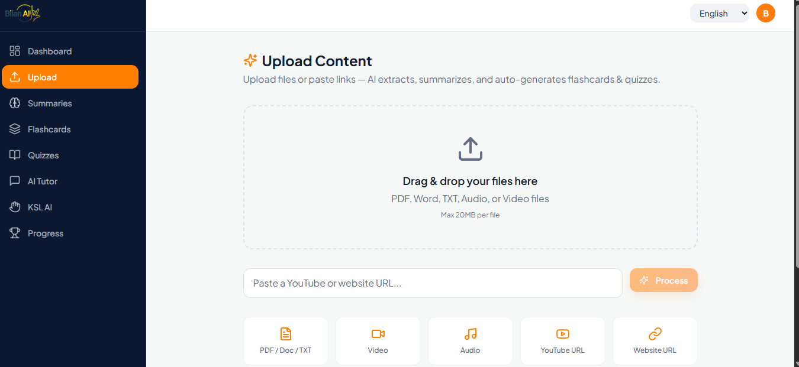The width and height of the screenshot is (799, 367).
Task: Click the Flashcards stacked layers icon
Action: tap(15, 129)
